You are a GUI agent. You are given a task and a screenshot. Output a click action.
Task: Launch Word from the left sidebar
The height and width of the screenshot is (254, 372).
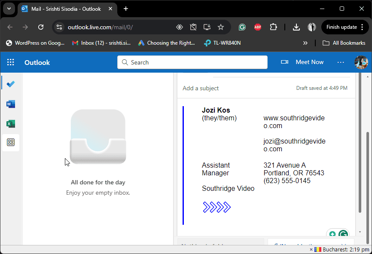[x=10, y=104]
